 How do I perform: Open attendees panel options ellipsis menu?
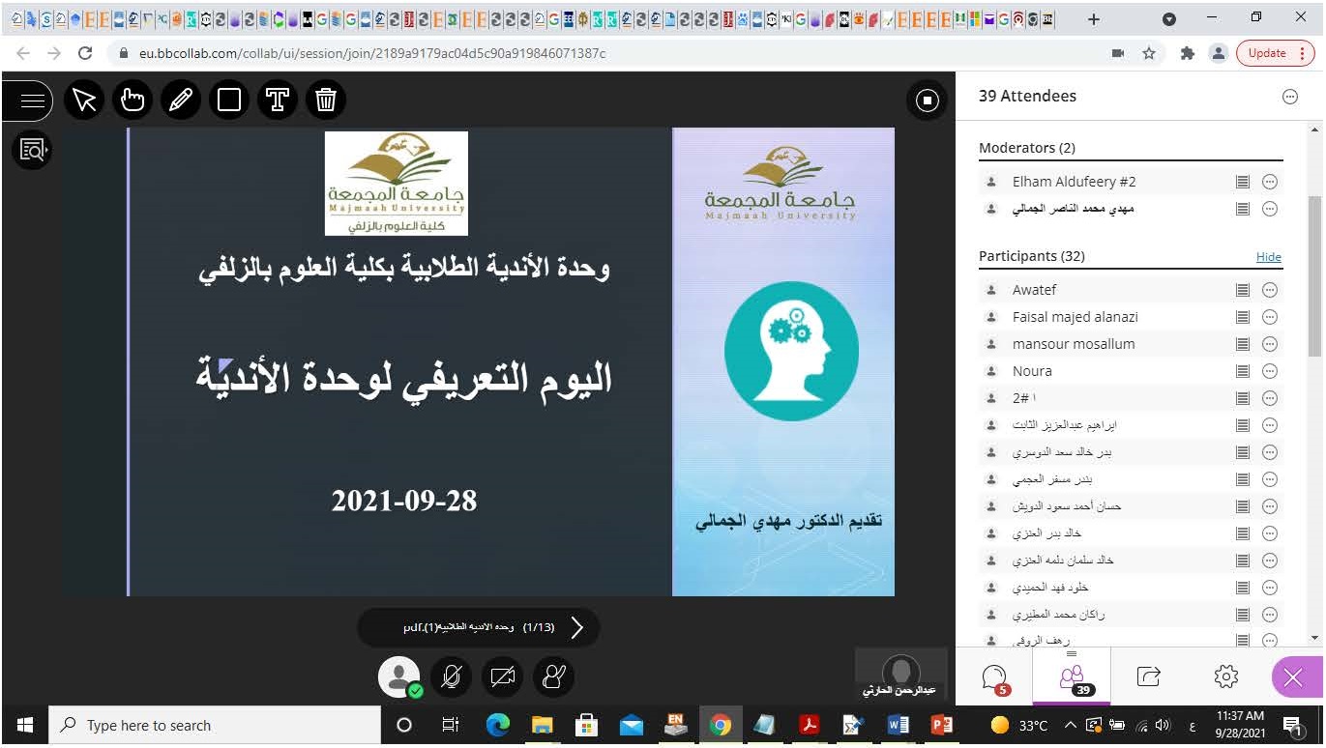pyautogui.click(x=1289, y=97)
